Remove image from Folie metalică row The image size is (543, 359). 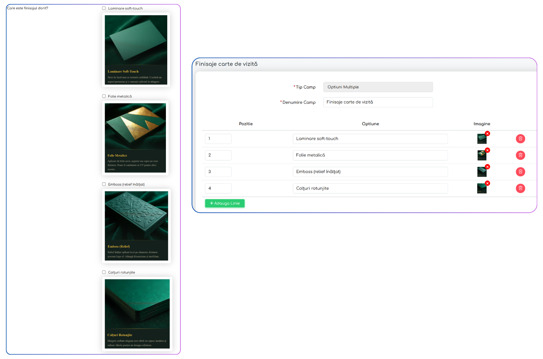coord(487,150)
